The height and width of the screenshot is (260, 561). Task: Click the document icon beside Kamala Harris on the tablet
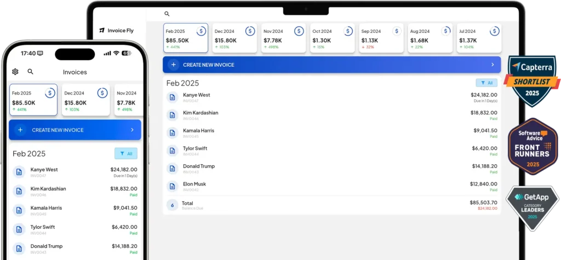173,133
